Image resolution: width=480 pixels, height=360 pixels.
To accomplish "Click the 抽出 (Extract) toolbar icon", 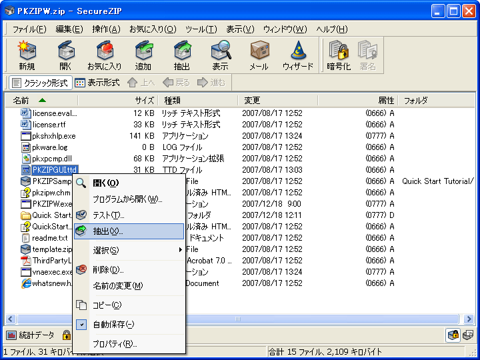I will tap(182, 50).
